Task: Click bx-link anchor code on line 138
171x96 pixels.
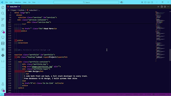Action: pyautogui.click(x=43, y=83)
